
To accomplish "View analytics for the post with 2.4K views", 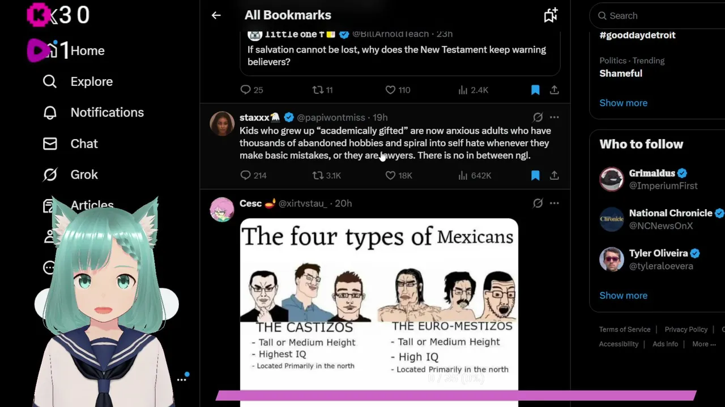I will [x=474, y=90].
